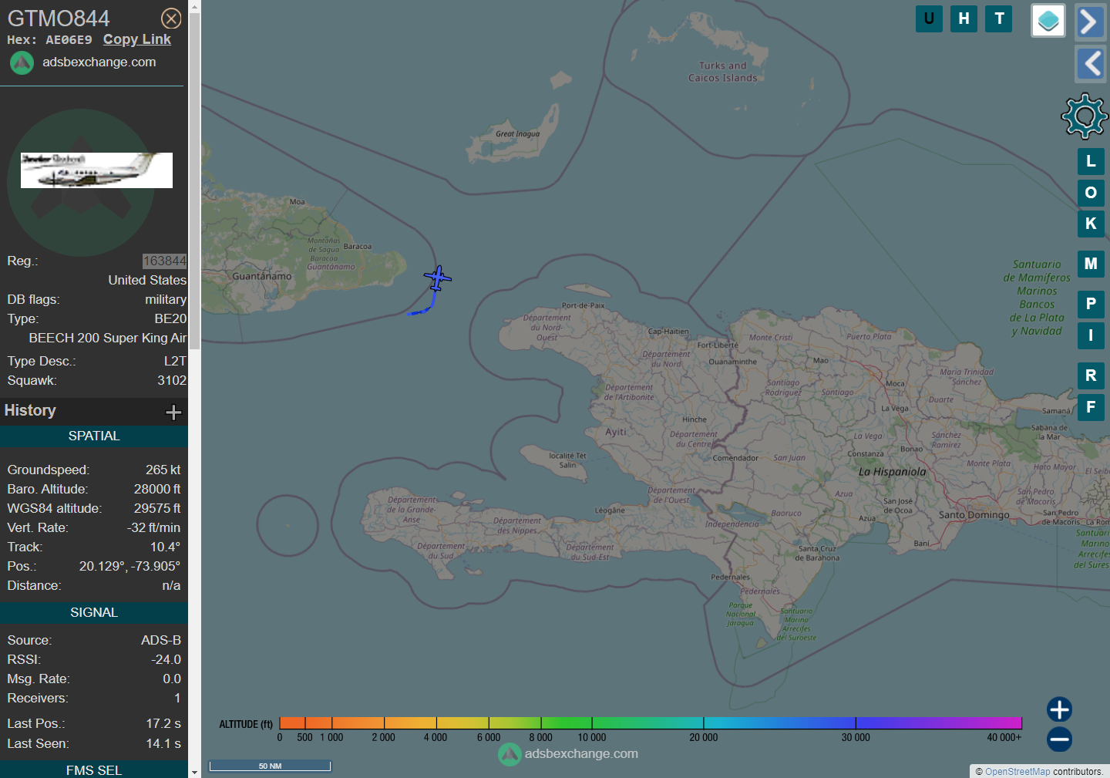Screen dimensions: 1110x778
Task: Click the 50 NM scale bar
Action: [x=270, y=766]
